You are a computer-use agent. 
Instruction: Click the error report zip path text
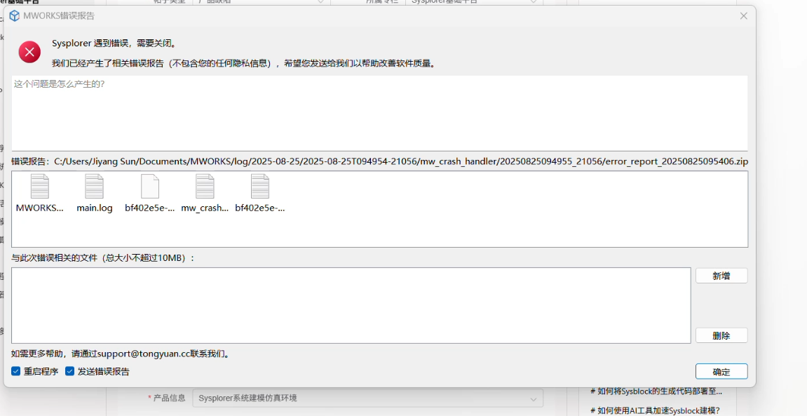(x=401, y=161)
